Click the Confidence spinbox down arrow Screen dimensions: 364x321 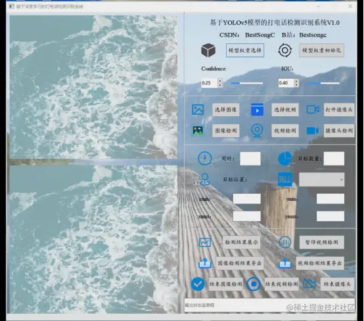220,85
